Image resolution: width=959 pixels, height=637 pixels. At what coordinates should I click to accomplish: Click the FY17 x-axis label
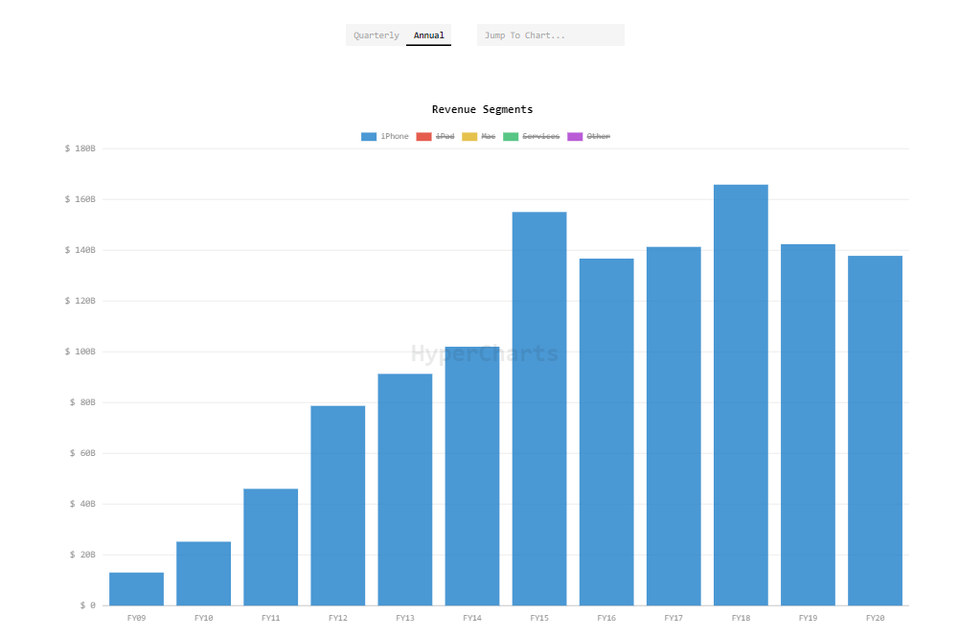(674, 618)
